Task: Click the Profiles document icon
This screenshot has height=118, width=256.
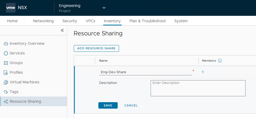Action: click(x=6, y=73)
